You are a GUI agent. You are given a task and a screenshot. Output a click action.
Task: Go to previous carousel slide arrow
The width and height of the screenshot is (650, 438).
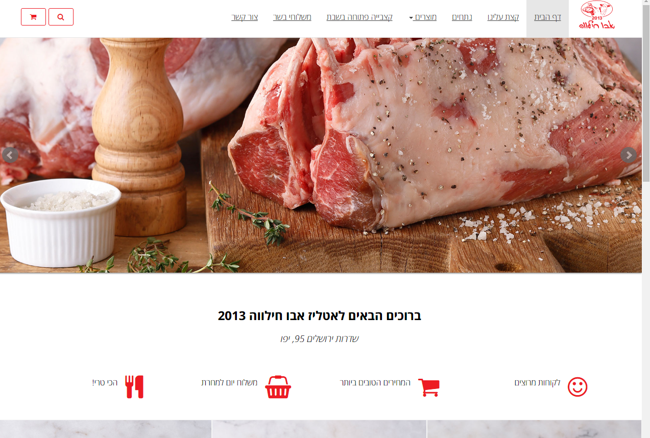tap(10, 155)
